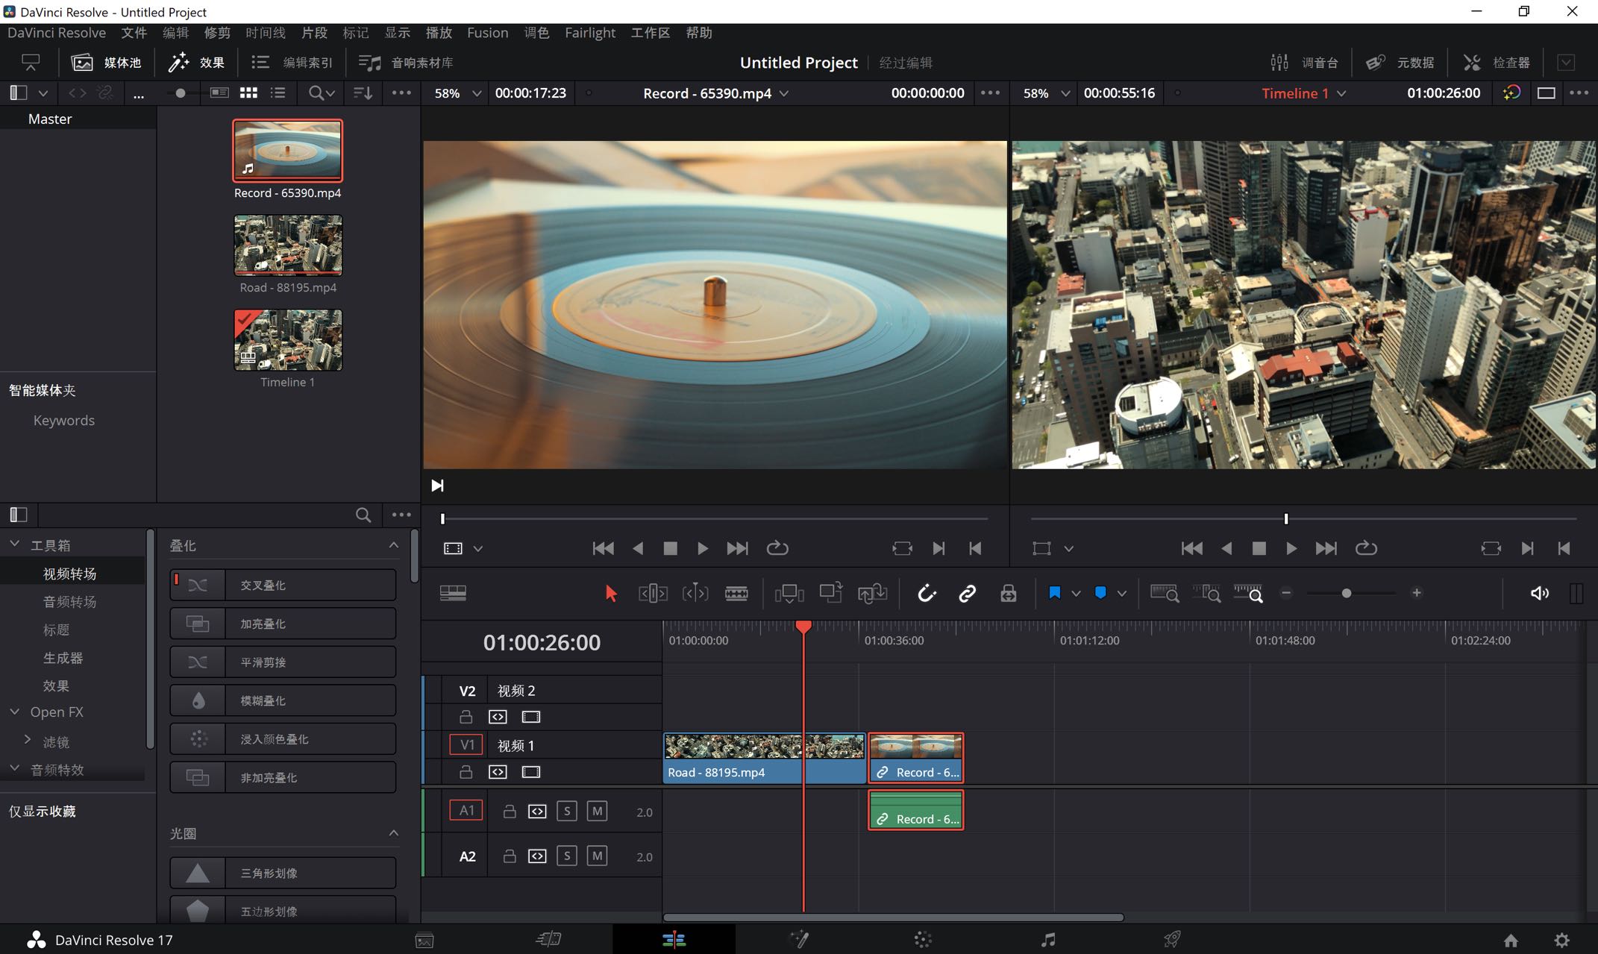Select 音频转场 in the toolbox
Image resolution: width=1598 pixels, height=954 pixels.
[69, 601]
